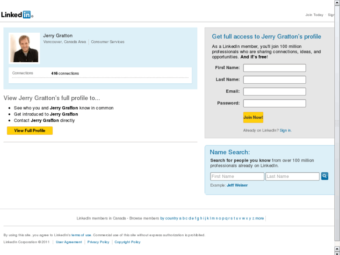Open the Privacy Policy link
The height and width of the screenshot is (255, 340).
[x=98, y=242]
